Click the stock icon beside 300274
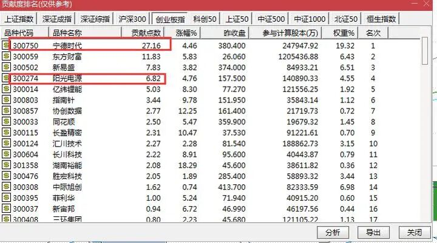The height and width of the screenshot is (243, 437). [x=6, y=78]
